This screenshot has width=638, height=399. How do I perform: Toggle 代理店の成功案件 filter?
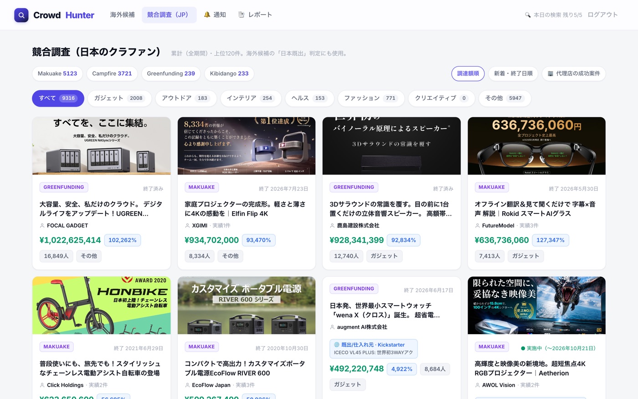click(574, 73)
